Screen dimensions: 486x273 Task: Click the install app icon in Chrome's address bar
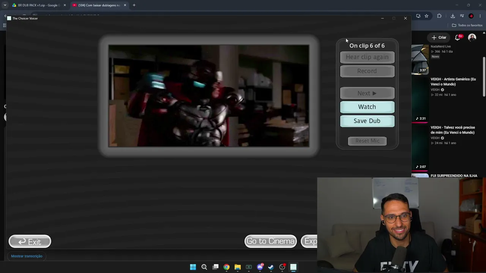pos(418,16)
